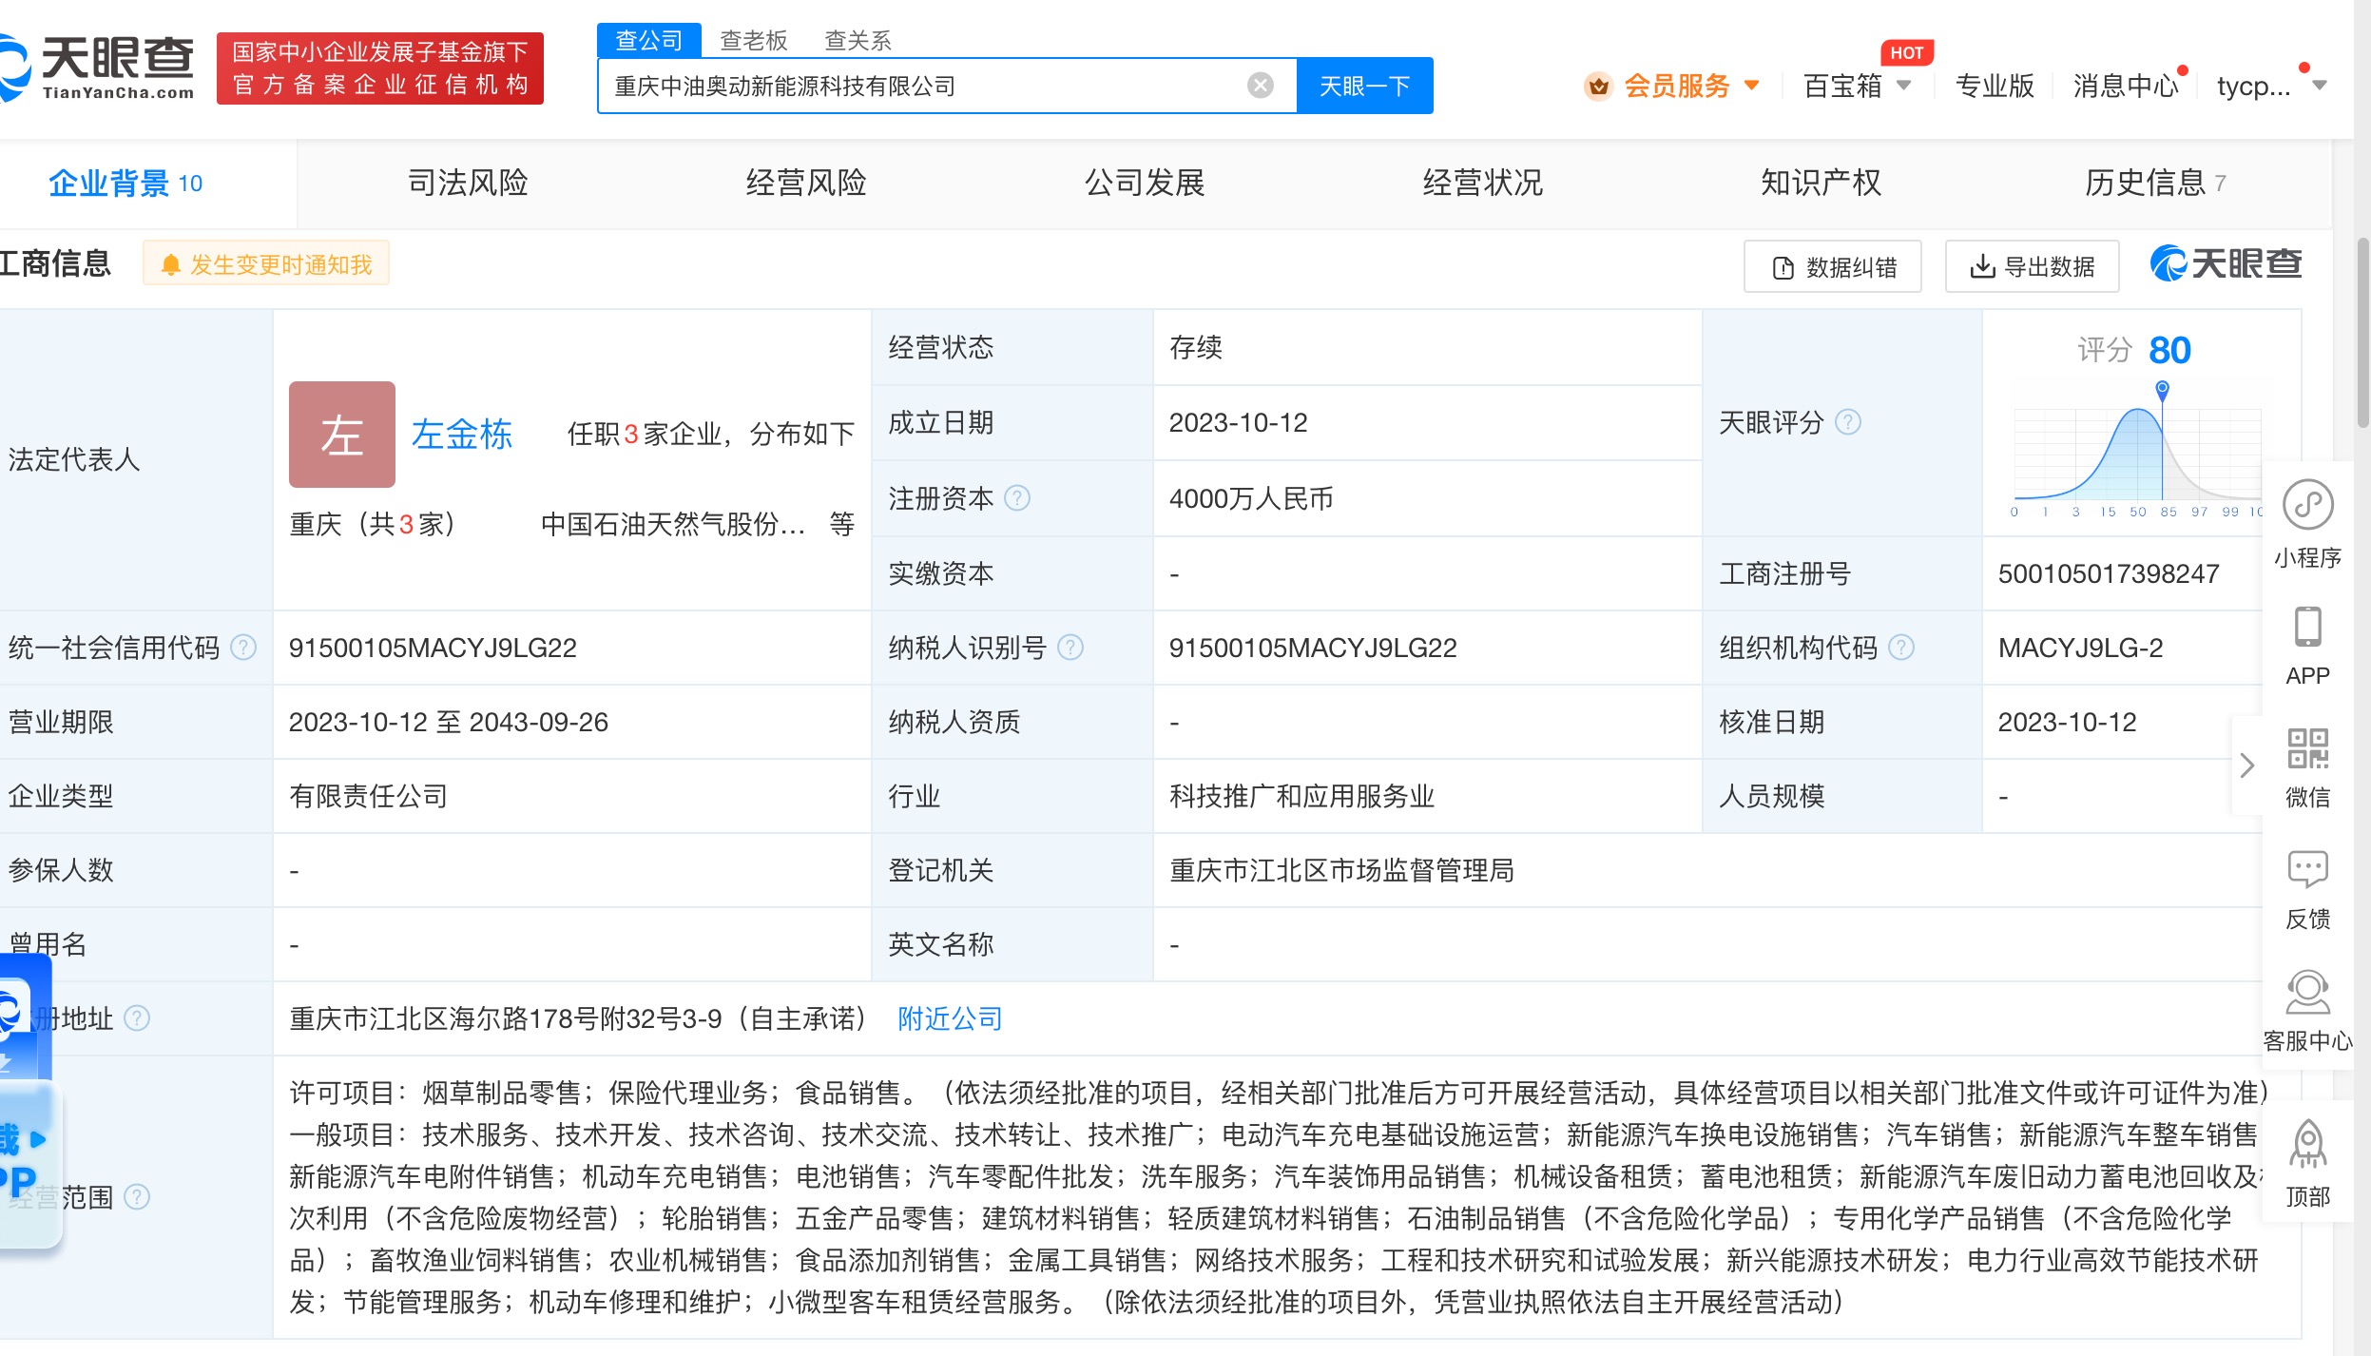The image size is (2371, 1356).
Task: Click 科技推广和应用服务业 industry value
Action: click(1301, 796)
